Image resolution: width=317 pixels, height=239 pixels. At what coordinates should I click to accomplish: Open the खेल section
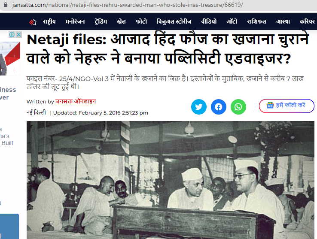point(121,21)
